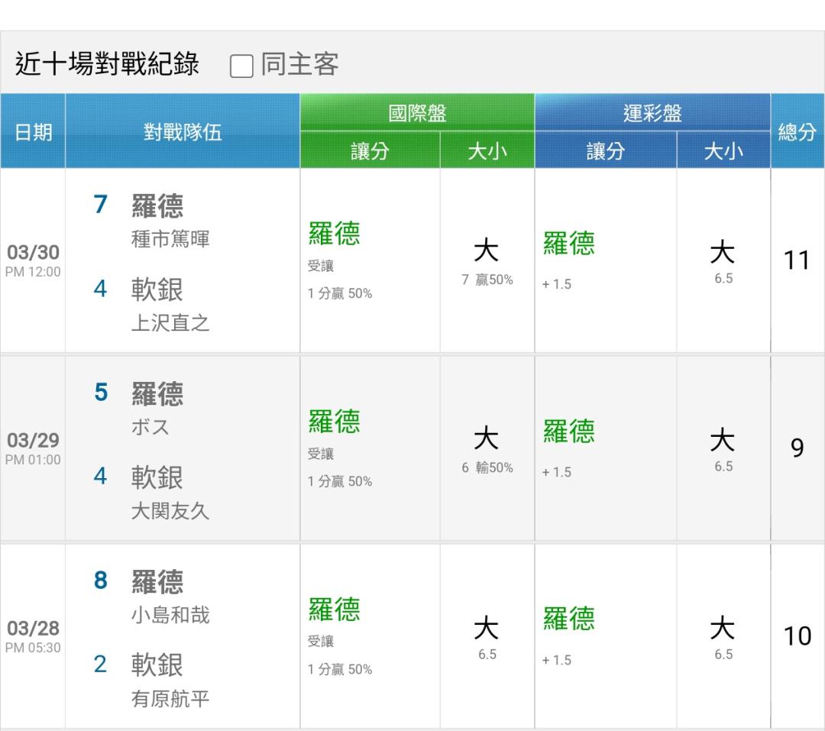This screenshot has height=731, width=825.
Task: Click 03/28 運彩盤 大 6.5 cell
Action: click(x=723, y=637)
